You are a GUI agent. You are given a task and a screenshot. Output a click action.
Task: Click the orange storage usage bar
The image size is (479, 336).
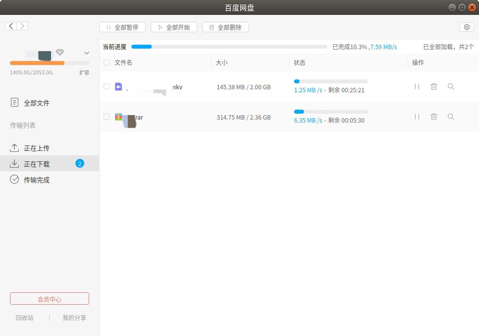[50, 63]
